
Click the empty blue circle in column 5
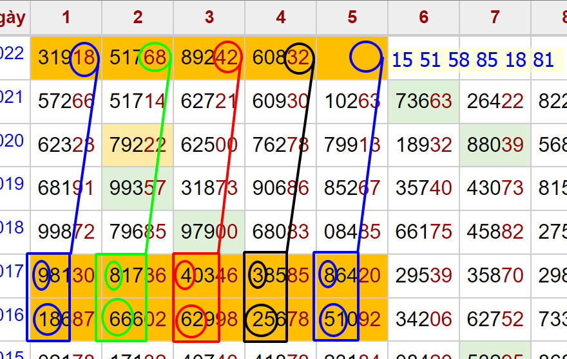click(365, 57)
